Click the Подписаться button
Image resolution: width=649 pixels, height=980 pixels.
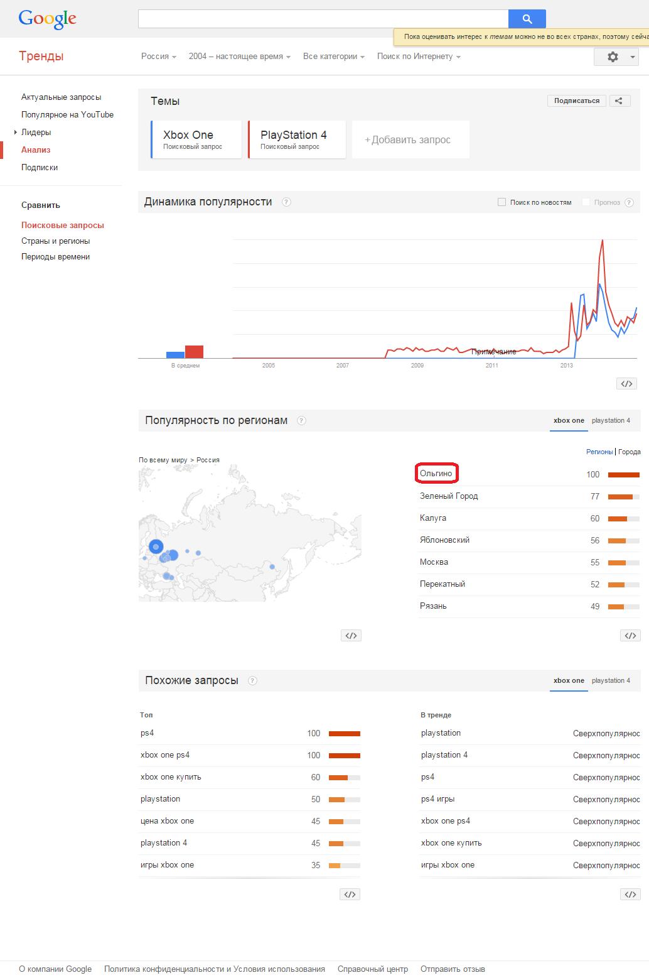pos(577,101)
